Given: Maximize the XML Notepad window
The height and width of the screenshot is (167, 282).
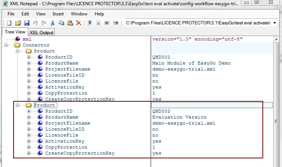Looking at the screenshot, I should [257, 2].
